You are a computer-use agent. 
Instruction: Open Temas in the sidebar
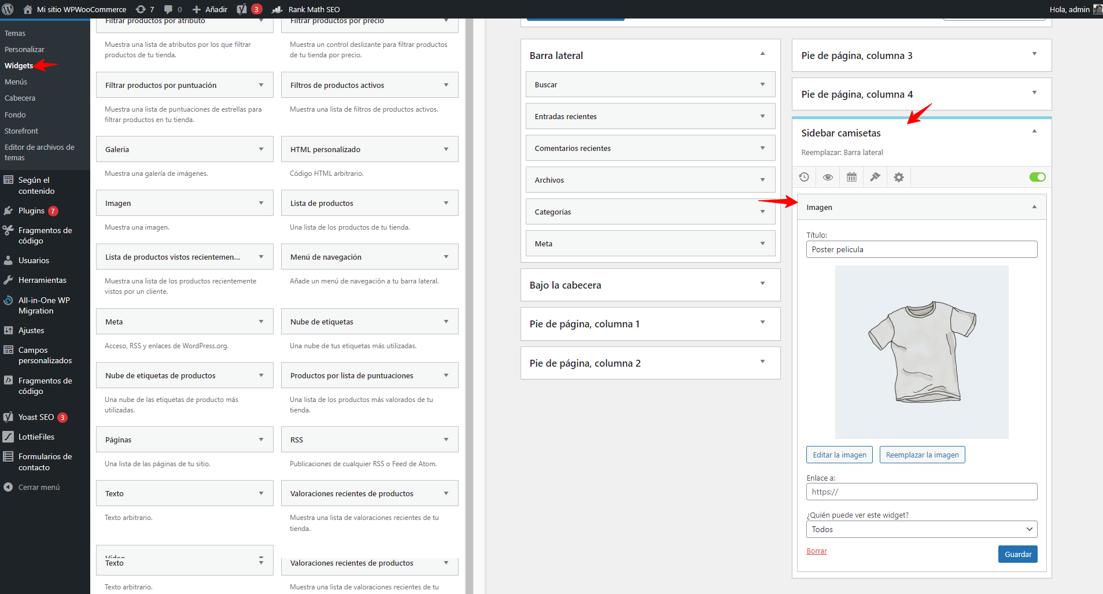coord(15,33)
